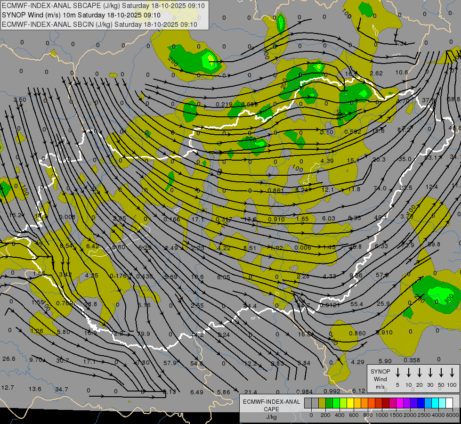Pick the dark green CAPE legend swatch

click(329, 403)
